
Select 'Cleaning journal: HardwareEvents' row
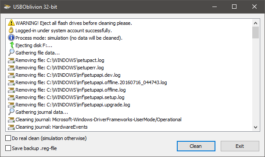51,127
